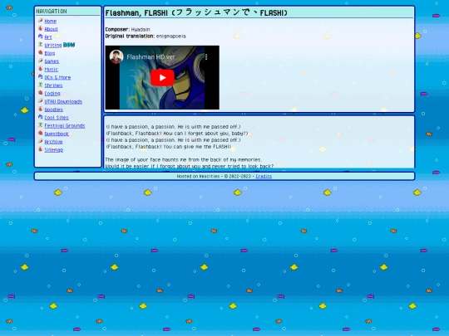Open the Sitemap link
449x336 pixels.
click(53, 149)
